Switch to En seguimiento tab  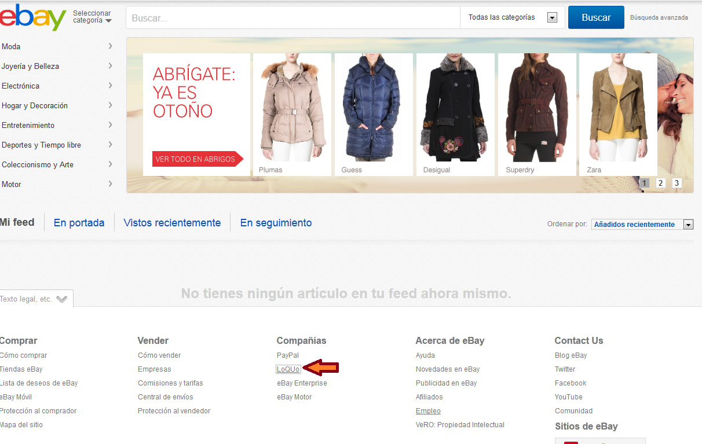(x=276, y=223)
